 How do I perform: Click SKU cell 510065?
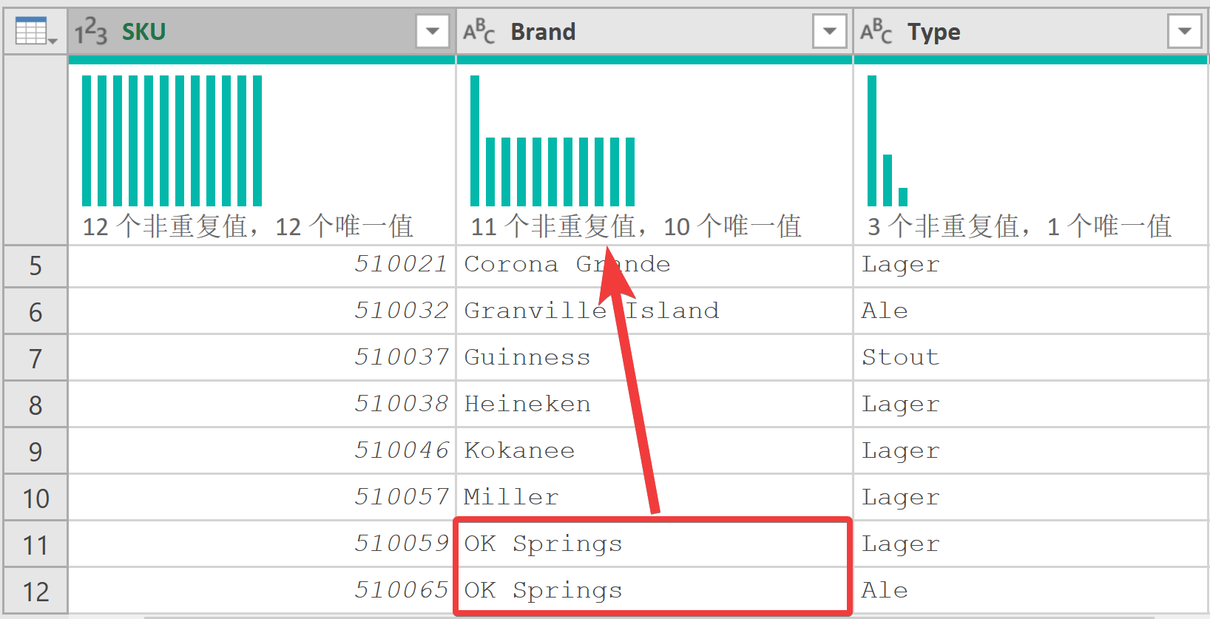pos(262,590)
